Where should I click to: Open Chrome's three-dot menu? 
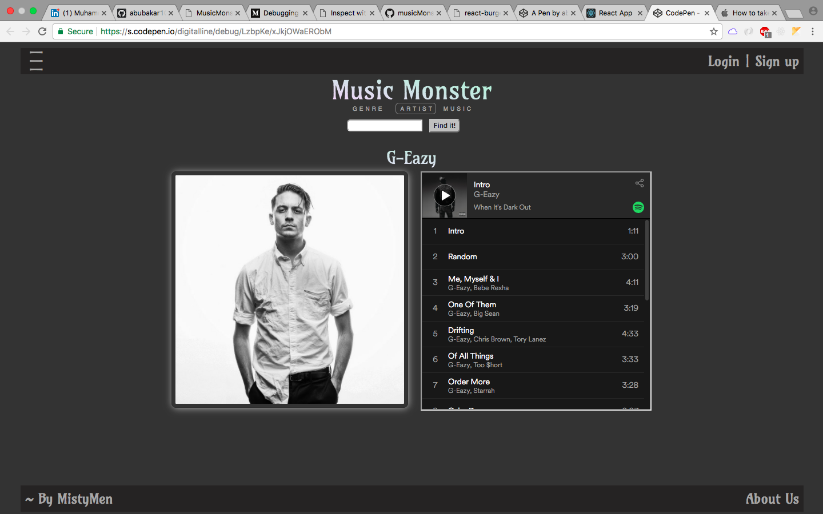[813, 31]
